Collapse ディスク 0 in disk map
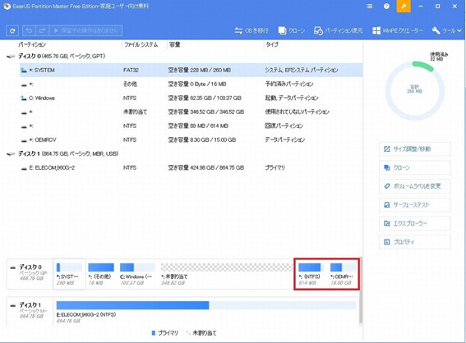The width and height of the screenshot is (466, 343). coord(13,268)
